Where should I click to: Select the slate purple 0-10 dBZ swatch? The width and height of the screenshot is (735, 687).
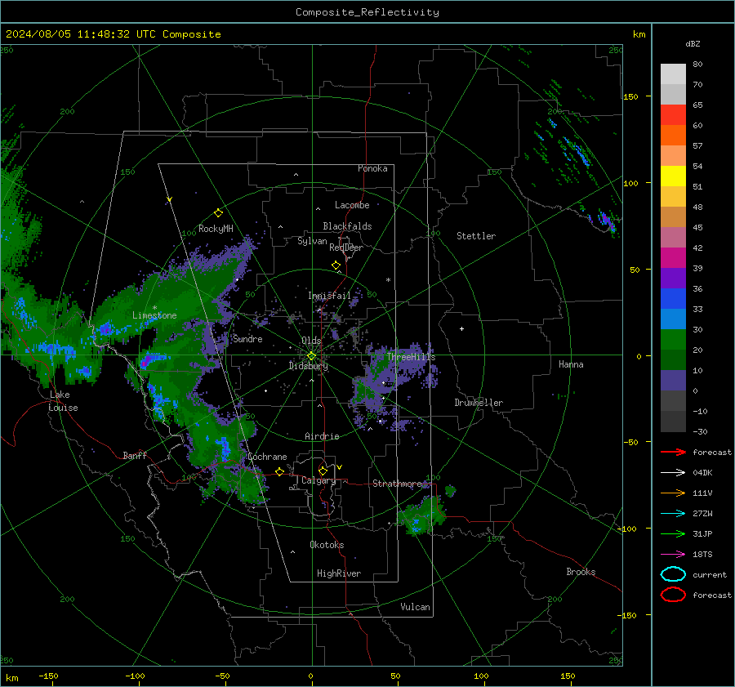[673, 381]
